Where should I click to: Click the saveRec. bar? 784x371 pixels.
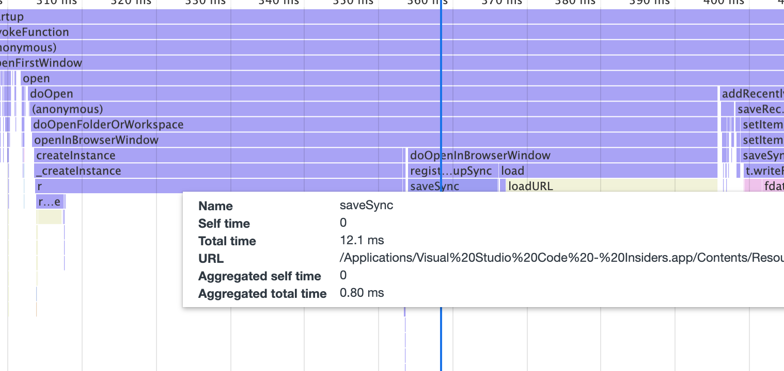[760, 109]
